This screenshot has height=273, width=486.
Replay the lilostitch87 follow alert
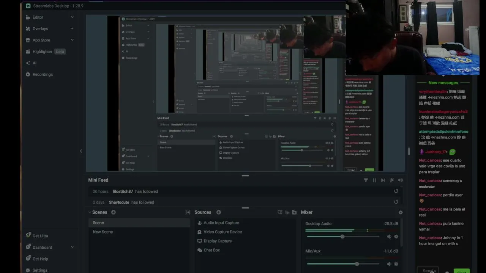click(x=396, y=191)
